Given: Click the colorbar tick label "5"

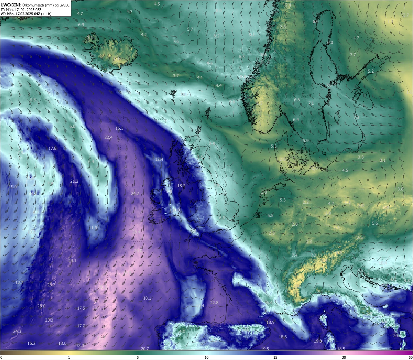Looking at the screenshot, I should click(138, 357).
